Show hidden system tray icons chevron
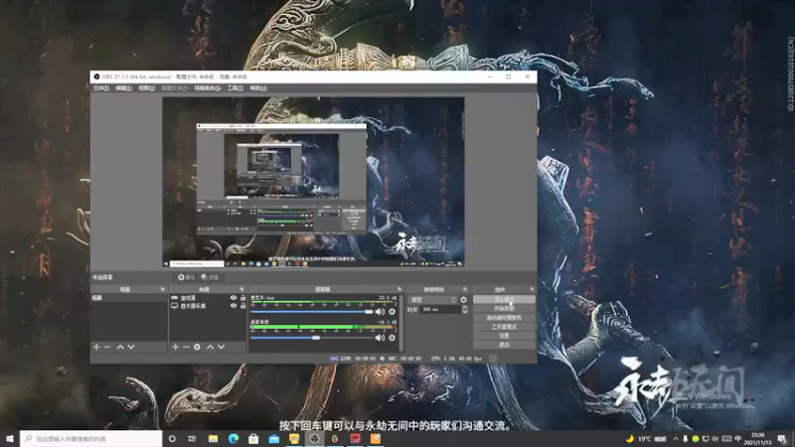This screenshot has width=795, height=447. pos(676,439)
